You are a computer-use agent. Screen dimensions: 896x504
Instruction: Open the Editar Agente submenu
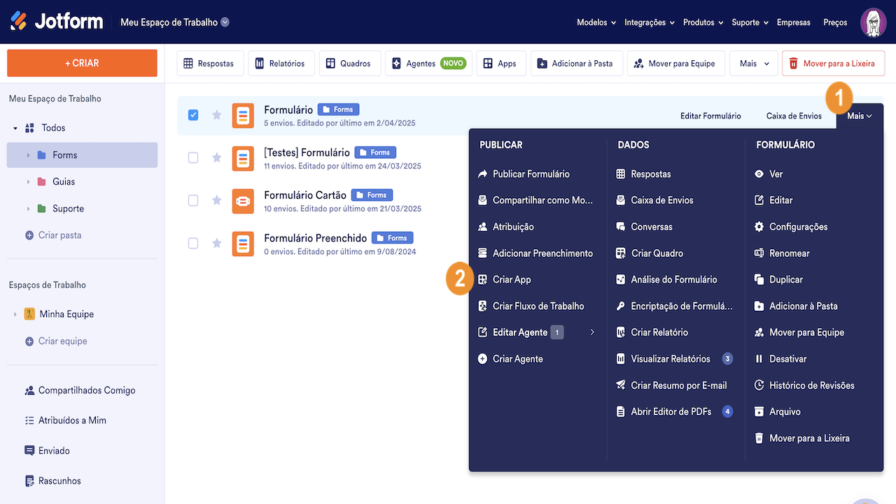click(x=535, y=332)
